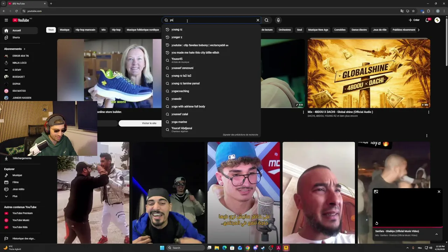Viewport: 448px width, 252px height.
Task: Click the YouTube logo
Action: coord(21,20)
